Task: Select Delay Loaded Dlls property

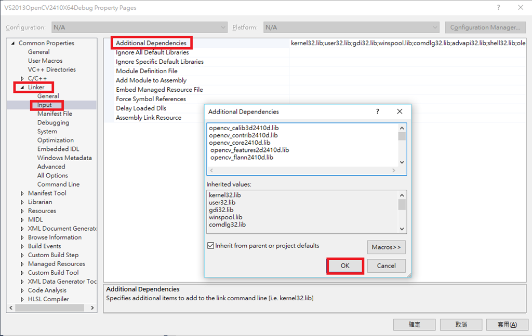Action: click(141, 108)
